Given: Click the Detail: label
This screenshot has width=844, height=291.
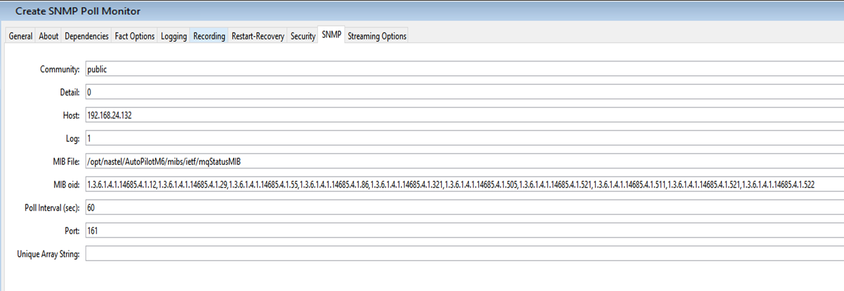Looking at the screenshot, I should (x=70, y=92).
